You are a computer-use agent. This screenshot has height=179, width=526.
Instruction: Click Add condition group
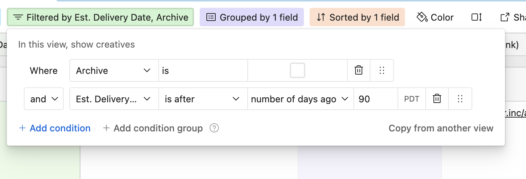coord(153,128)
